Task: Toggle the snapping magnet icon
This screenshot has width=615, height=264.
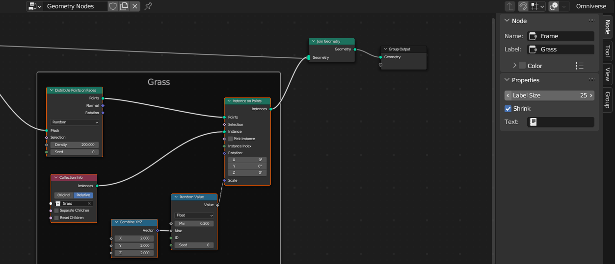Action: (523, 6)
